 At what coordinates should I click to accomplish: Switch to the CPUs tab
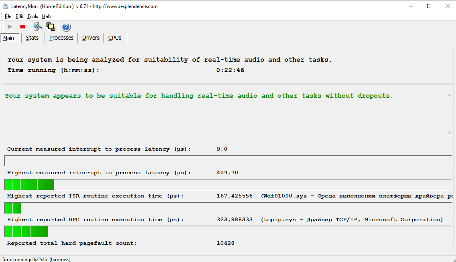[115, 38]
